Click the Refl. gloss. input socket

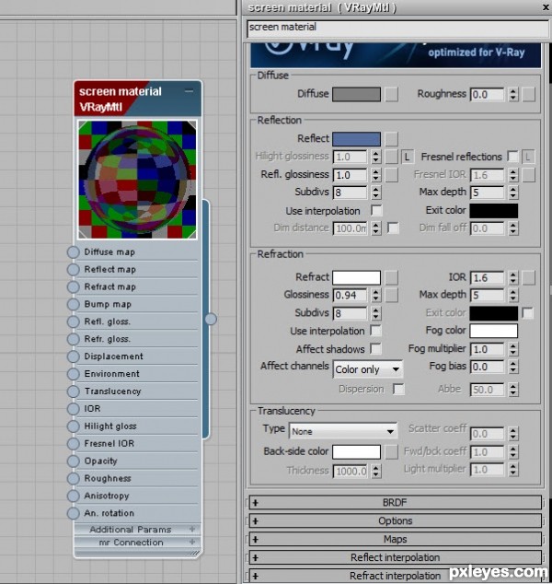pos(74,321)
